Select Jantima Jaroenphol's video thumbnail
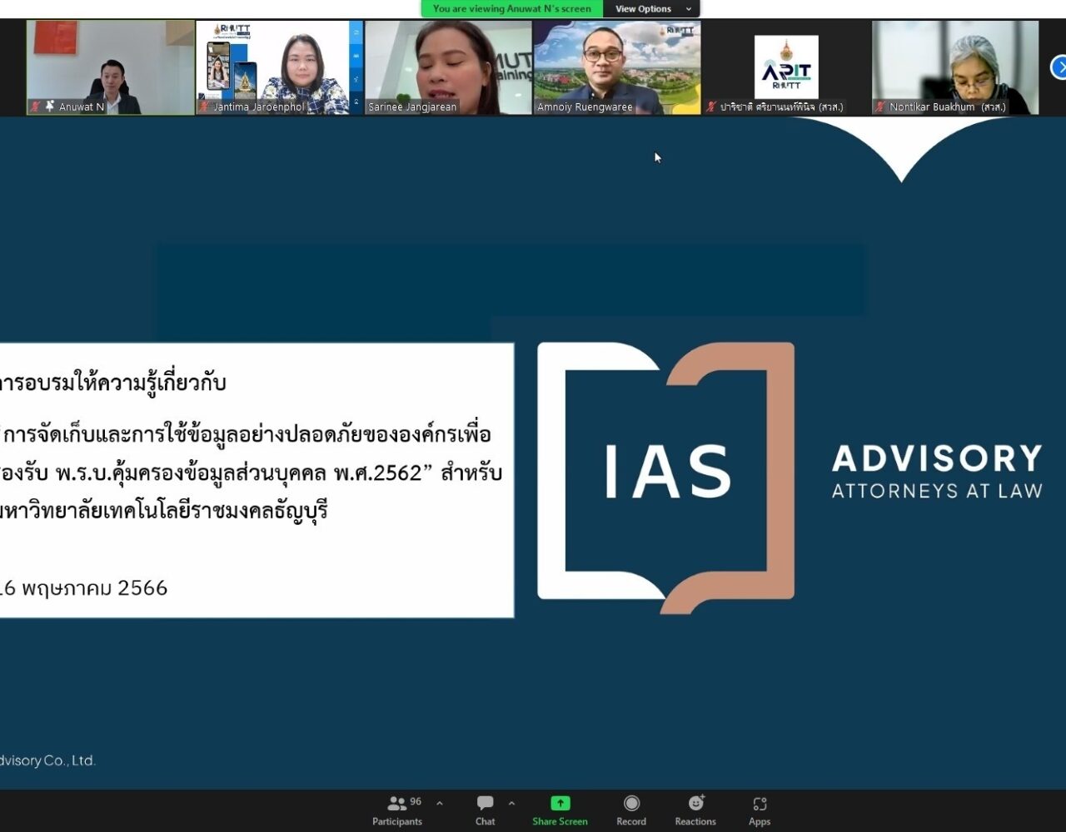The height and width of the screenshot is (832, 1066). coord(280,67)
